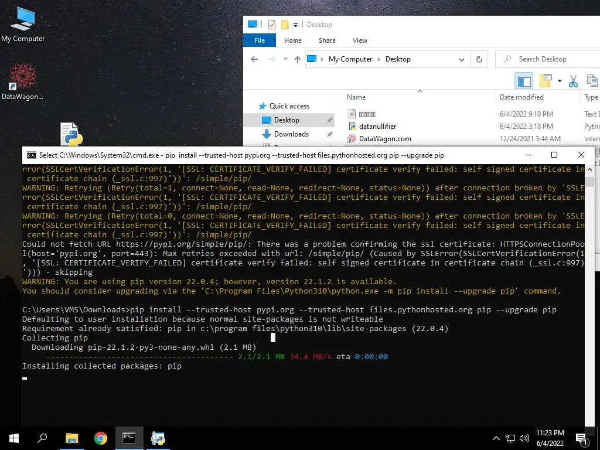Refresh the Desktop folder view
The image size is (600, 450).
pos(479,59)
